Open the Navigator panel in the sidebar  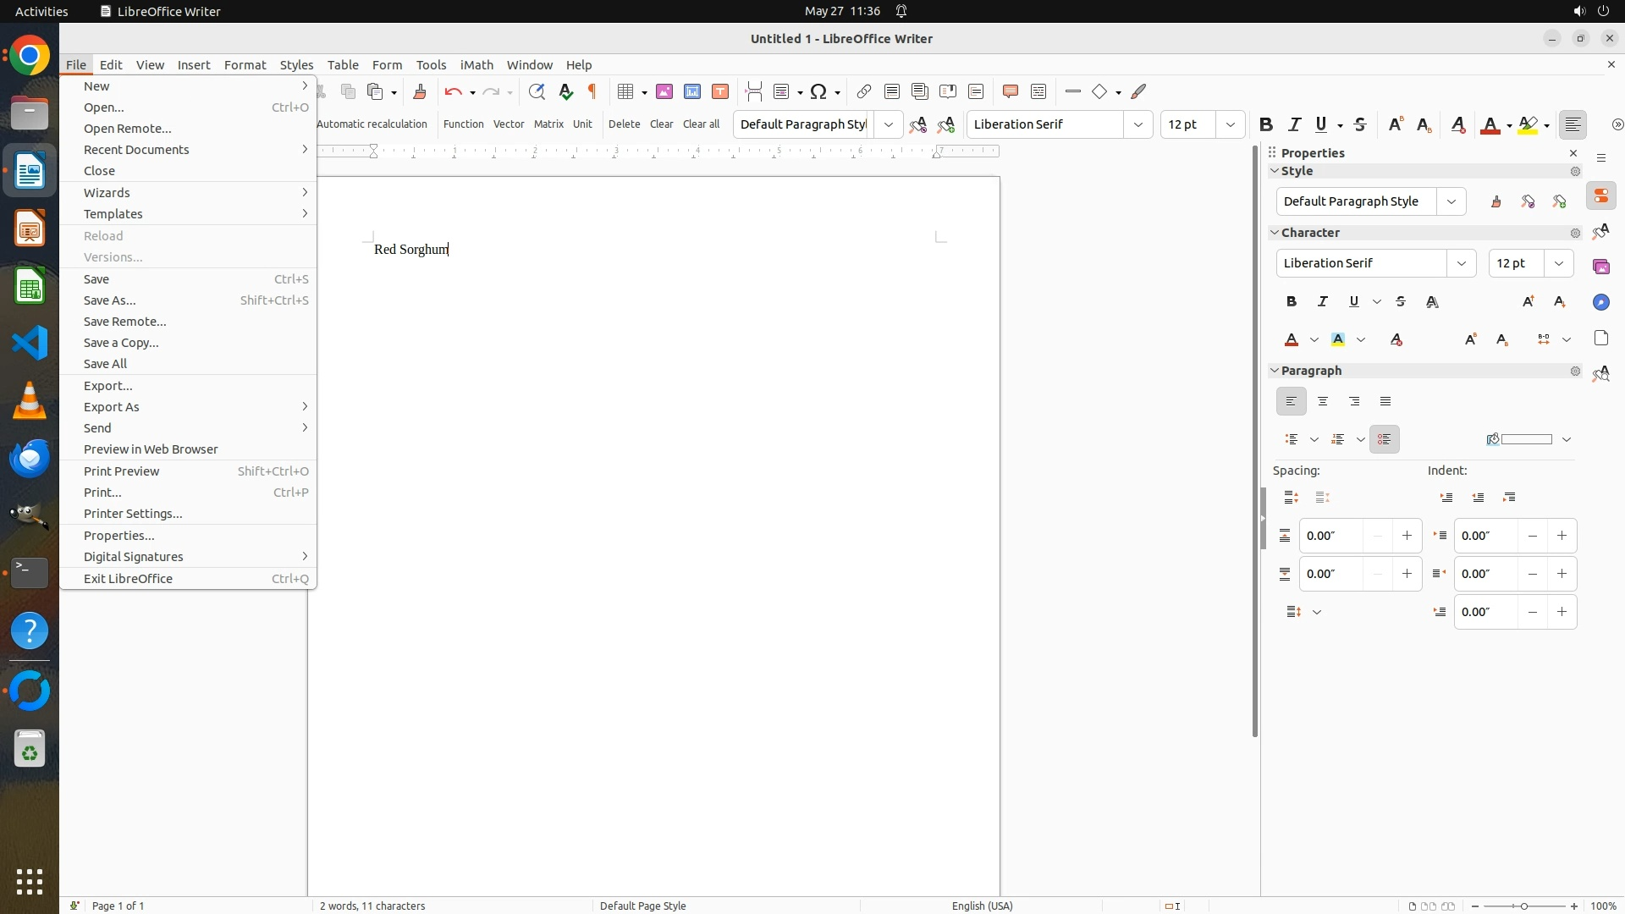click(1601, 302)
